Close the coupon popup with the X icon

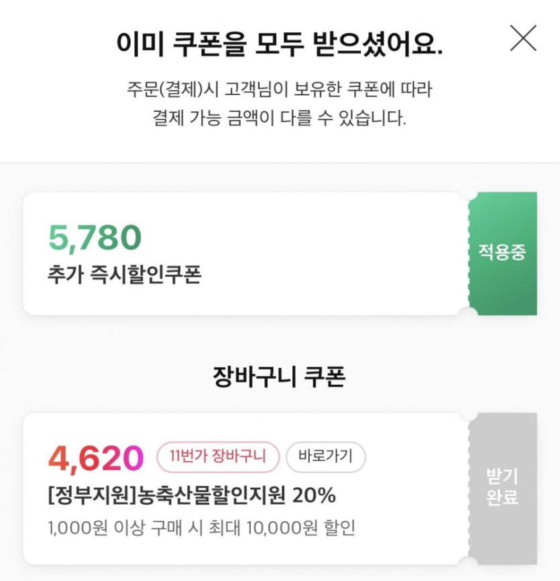click(523, 39)
